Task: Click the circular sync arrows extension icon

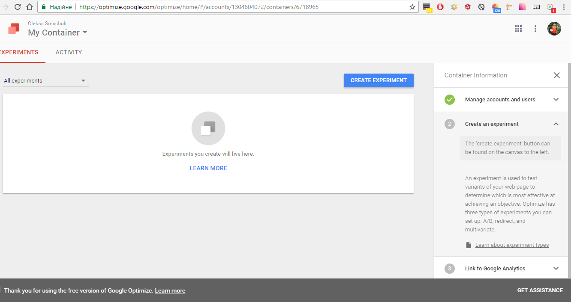Action: tap(481, 7)
